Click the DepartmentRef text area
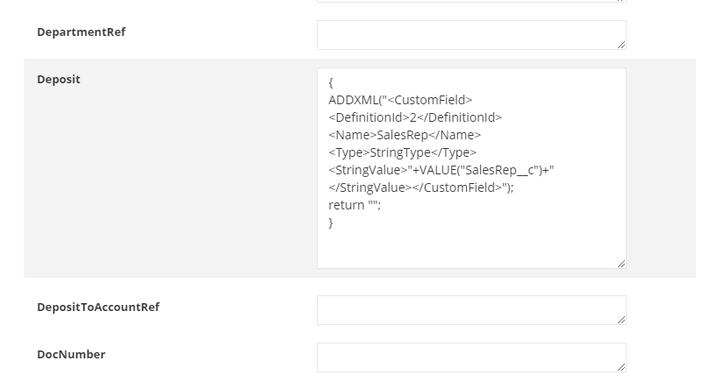The width and height of the screenshot is (717, 382). (470, 35)
